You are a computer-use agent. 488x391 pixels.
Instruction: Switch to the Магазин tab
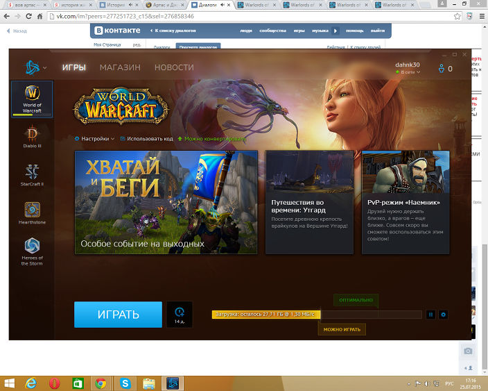[120, 67]
